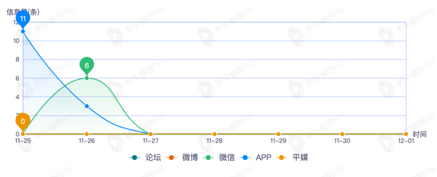Click the 论坛 teal legend marker icon
Image resolution: width=437 pixels, height=177 pixels.
click(x=135, y=157)
